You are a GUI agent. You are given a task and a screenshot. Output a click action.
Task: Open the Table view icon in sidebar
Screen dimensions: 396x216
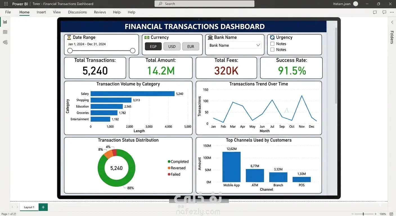click(x=5, y=32)
